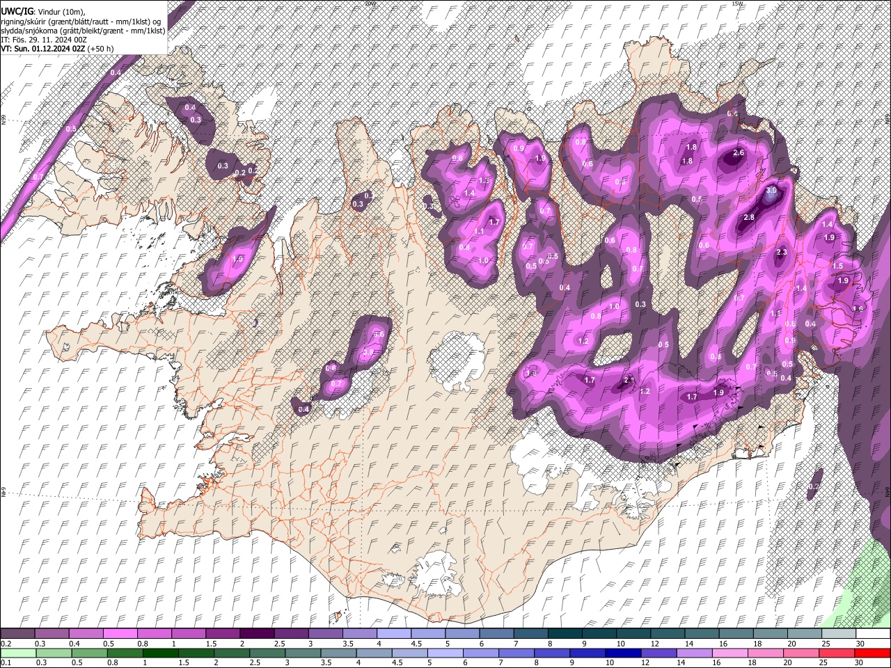Screen dimensions: 891x668
Task: Click the '25' label in upper legend row
Action: [826, 644]
